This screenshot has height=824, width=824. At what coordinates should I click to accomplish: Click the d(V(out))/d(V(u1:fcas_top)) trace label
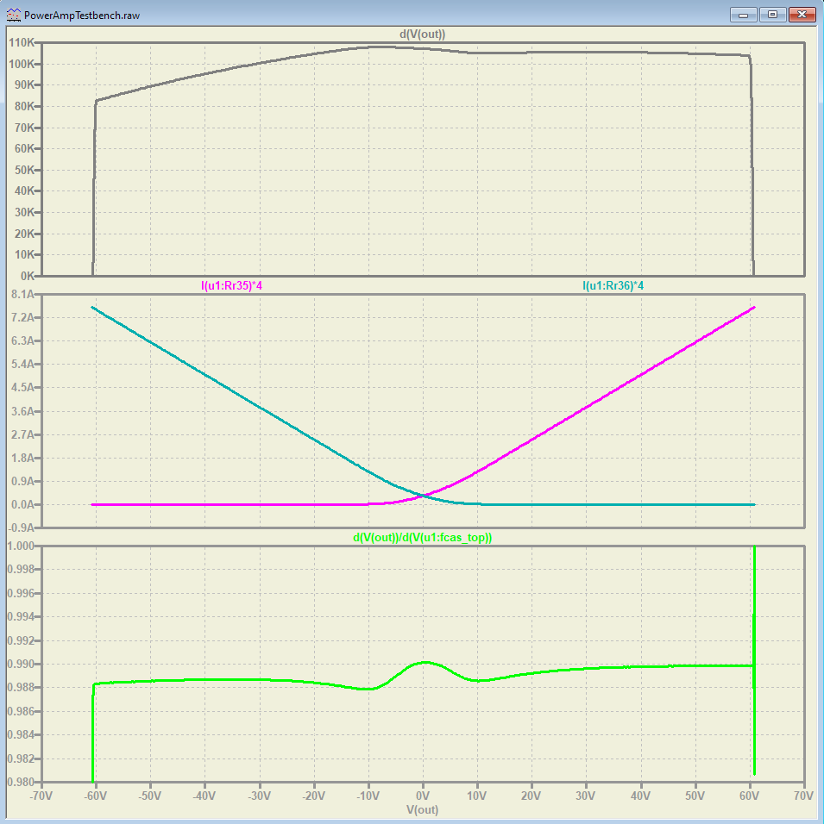tap(422, 537)
